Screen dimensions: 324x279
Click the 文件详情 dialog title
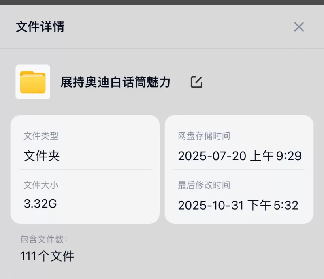click(39, 27)
